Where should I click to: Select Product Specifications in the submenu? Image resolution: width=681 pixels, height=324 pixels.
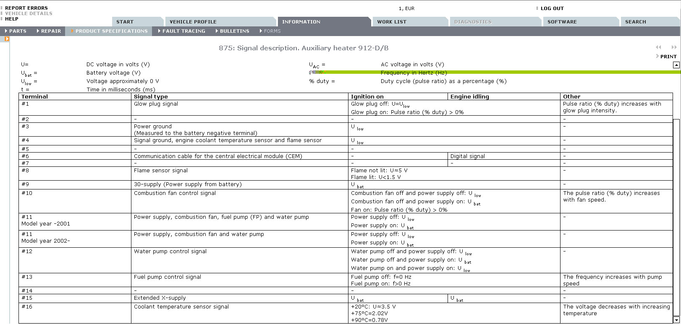tap(111, 31)
